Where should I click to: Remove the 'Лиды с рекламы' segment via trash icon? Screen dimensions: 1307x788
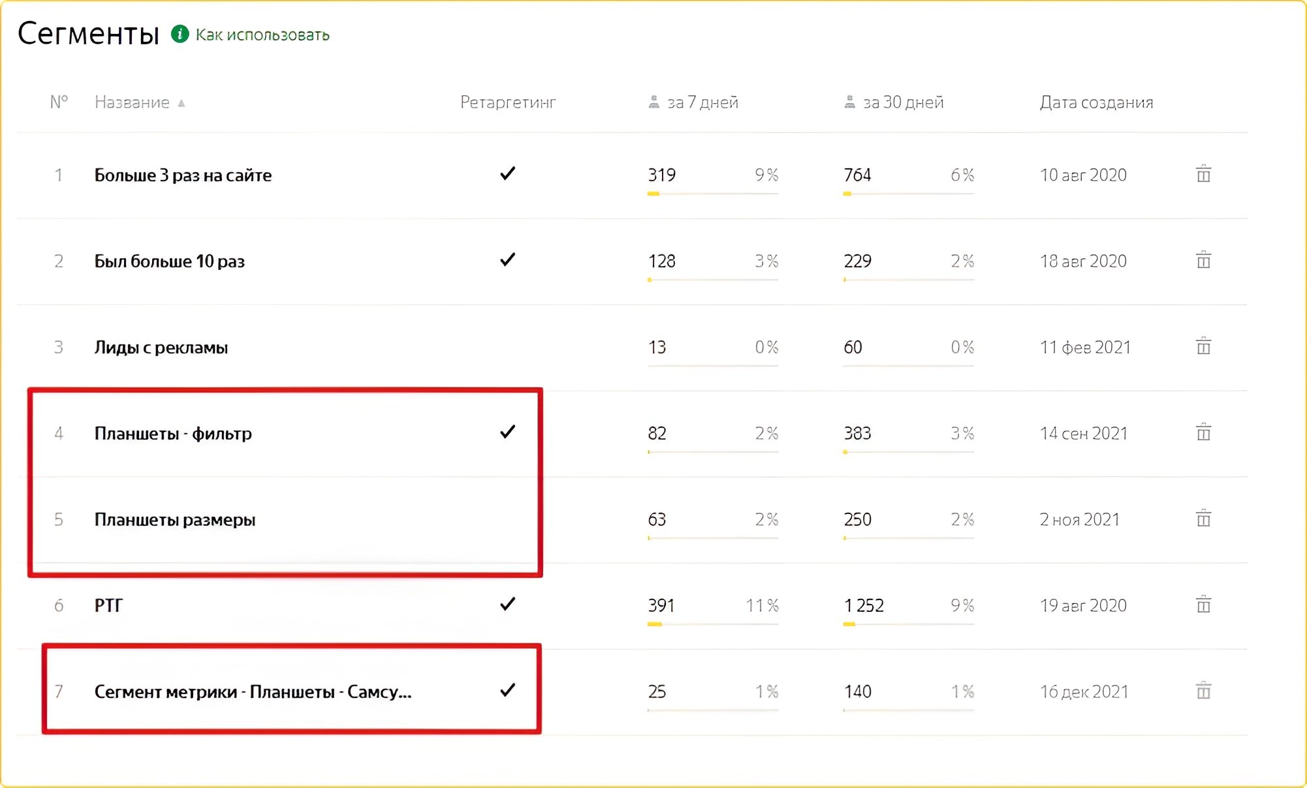1203,346
